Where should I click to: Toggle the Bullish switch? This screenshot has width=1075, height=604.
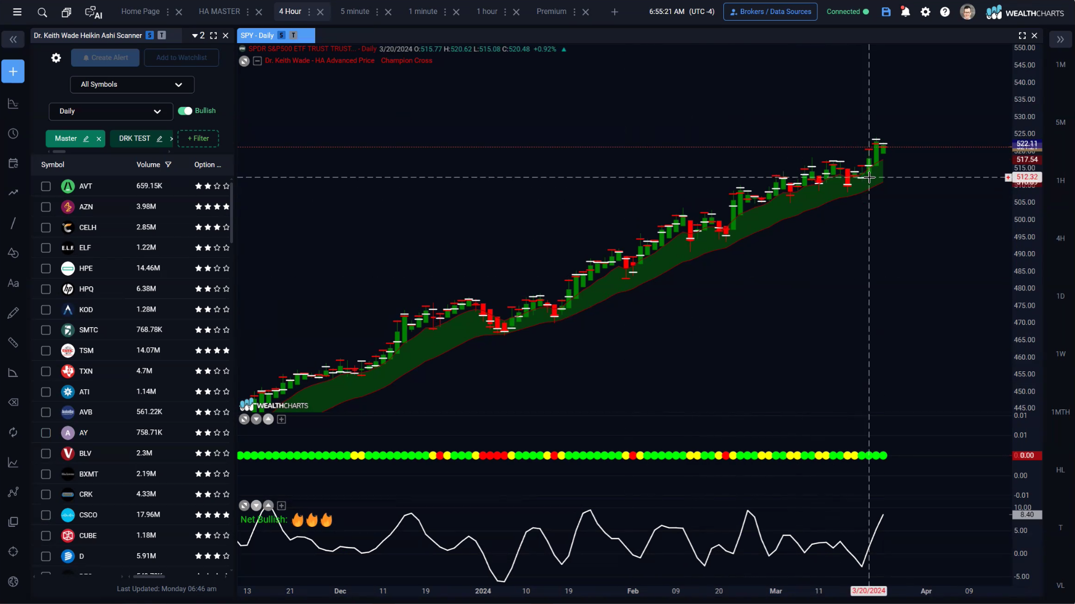click(185, 111)
